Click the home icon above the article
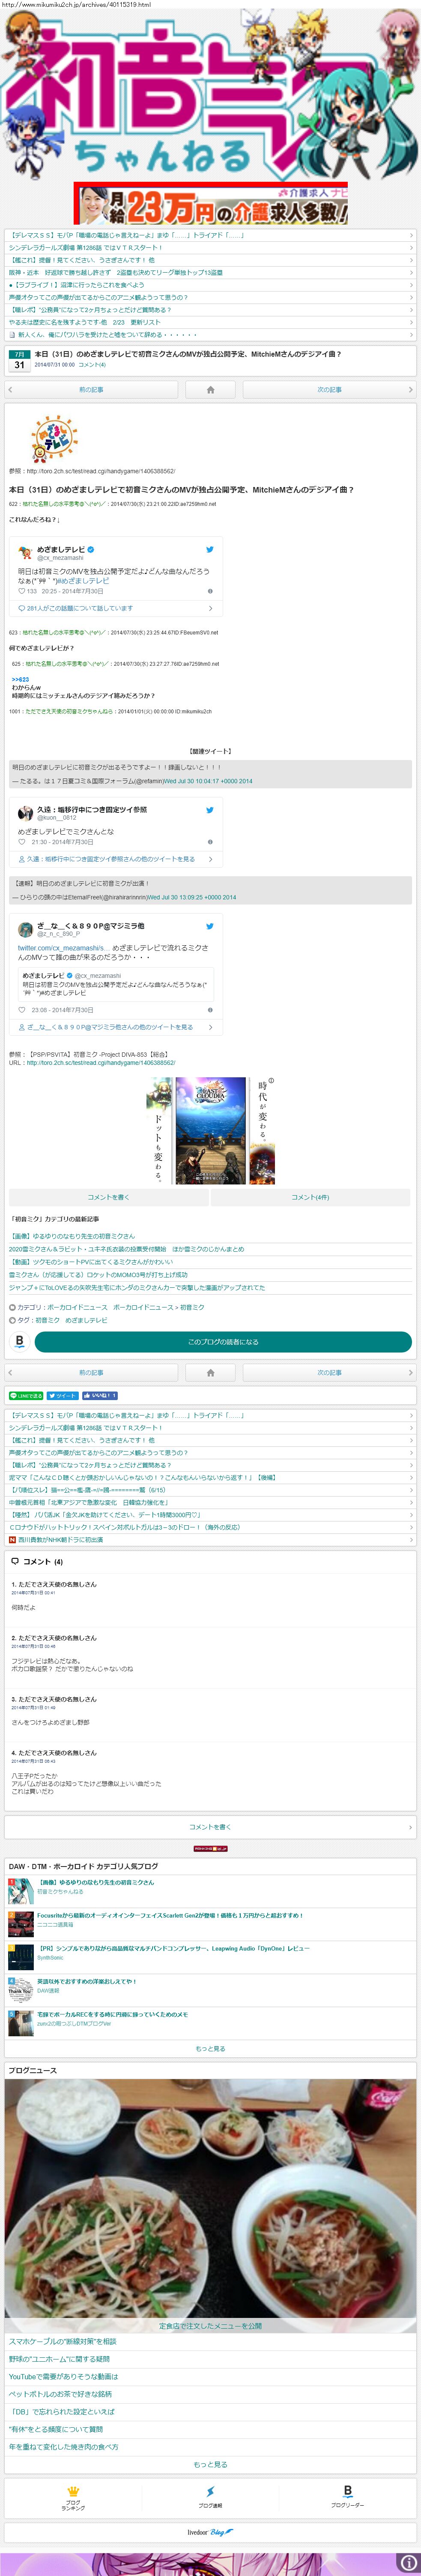This screenshot has width=421, height=2576. pyautogui.click(x=210, y=390)
